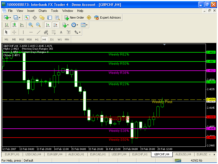The height and width of the screenshot is (164, 218).
Task: Open the Navigator window (folder with star)
Action: (42, 18)
